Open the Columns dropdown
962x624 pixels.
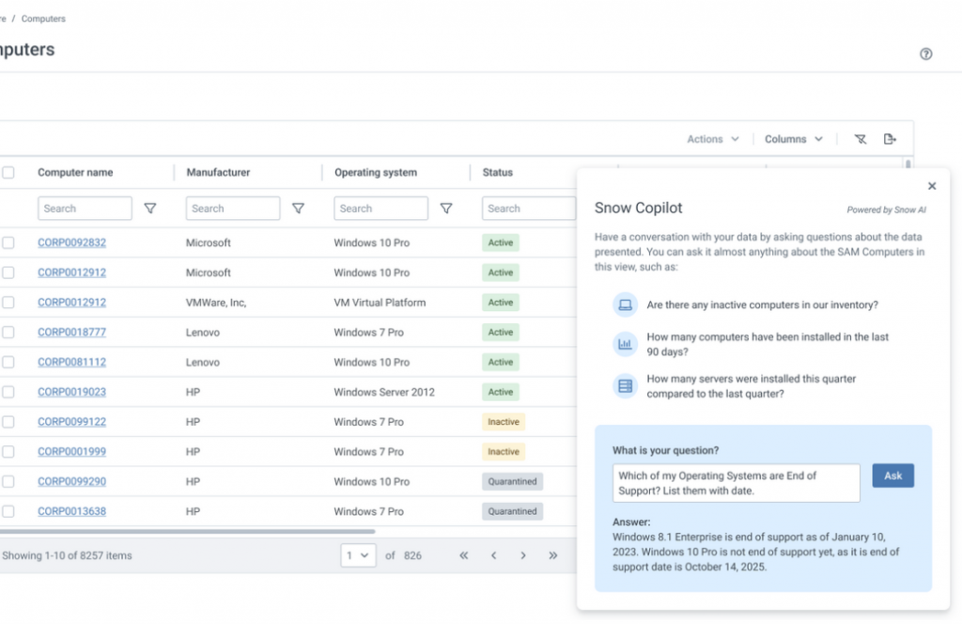point(793,138)
